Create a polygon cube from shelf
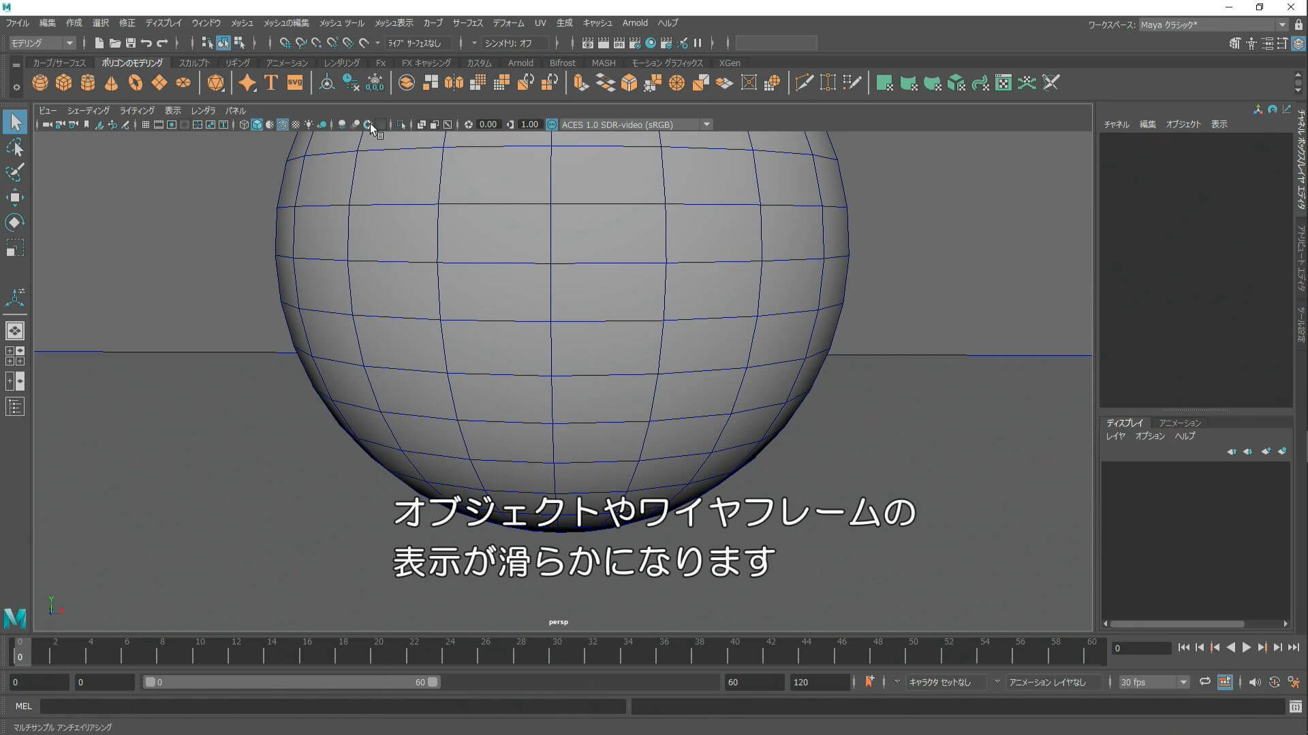Image resolution: width=1308 pixels, height=735 pixels. point(64,83)
